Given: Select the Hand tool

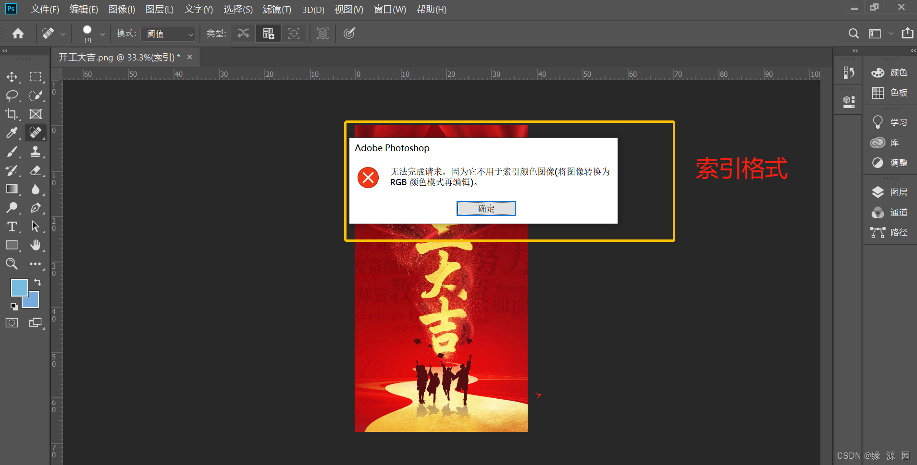Looking at the screenshot, I should (36, 245).
